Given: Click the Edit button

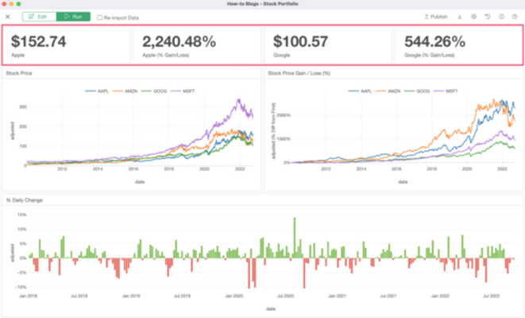Looking at the screenshot, I should click(39, 16).
